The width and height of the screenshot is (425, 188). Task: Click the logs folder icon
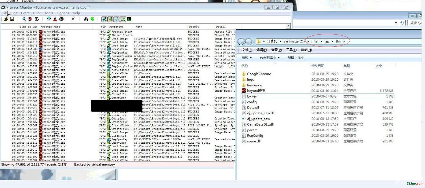coord(244,79)
